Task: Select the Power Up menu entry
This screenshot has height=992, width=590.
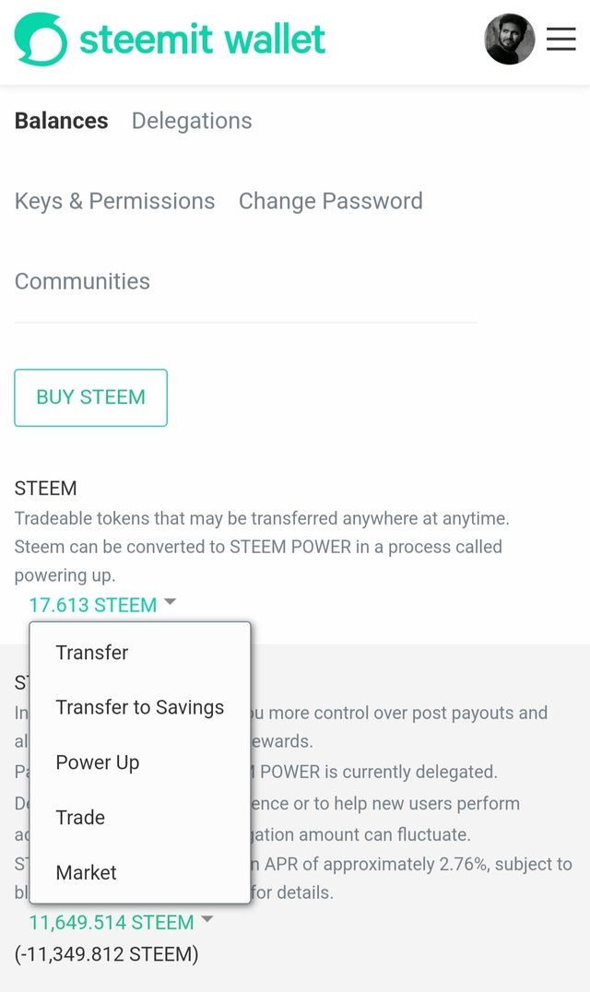Action: coord(98,762)
